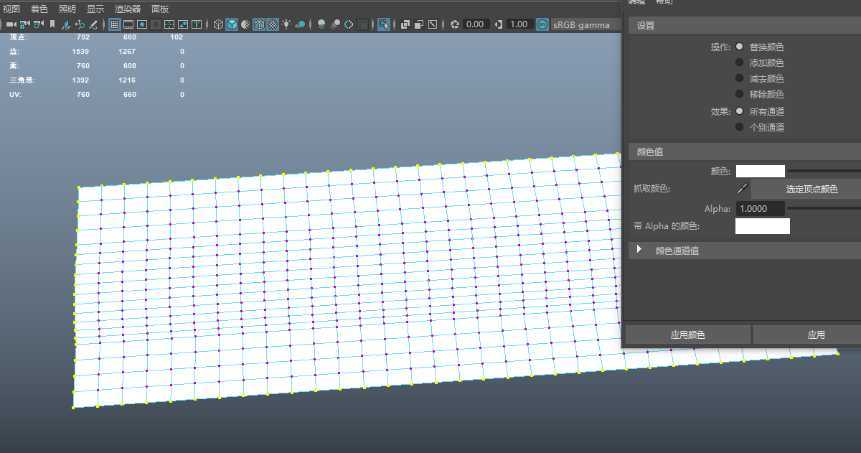Select 个别通道 effect radio button
Image resolution: width=861 pixels, height=453 pixels.
740,127
